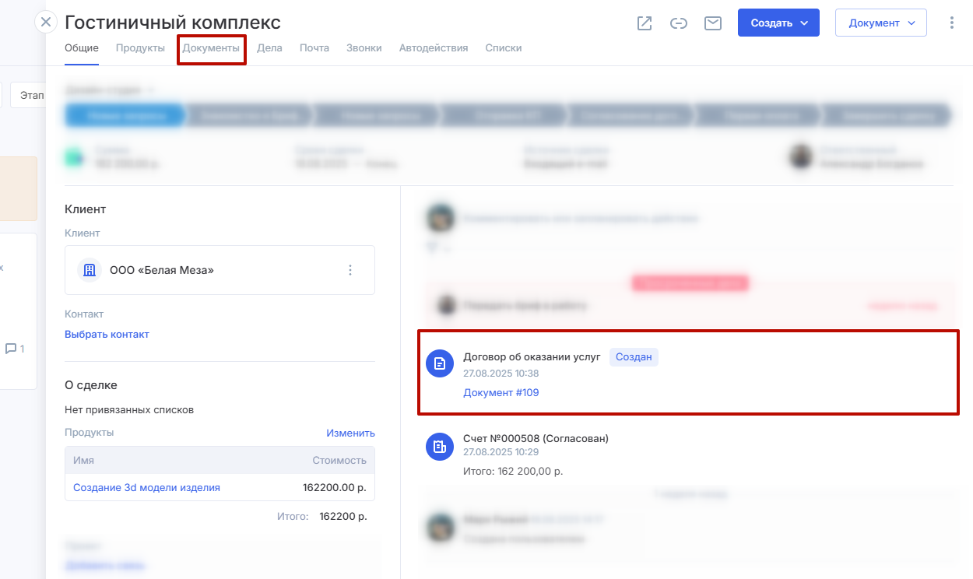Open client ООО «Белая Меза» options menu
The image size is (973, 579).
(x=350, y=270)
